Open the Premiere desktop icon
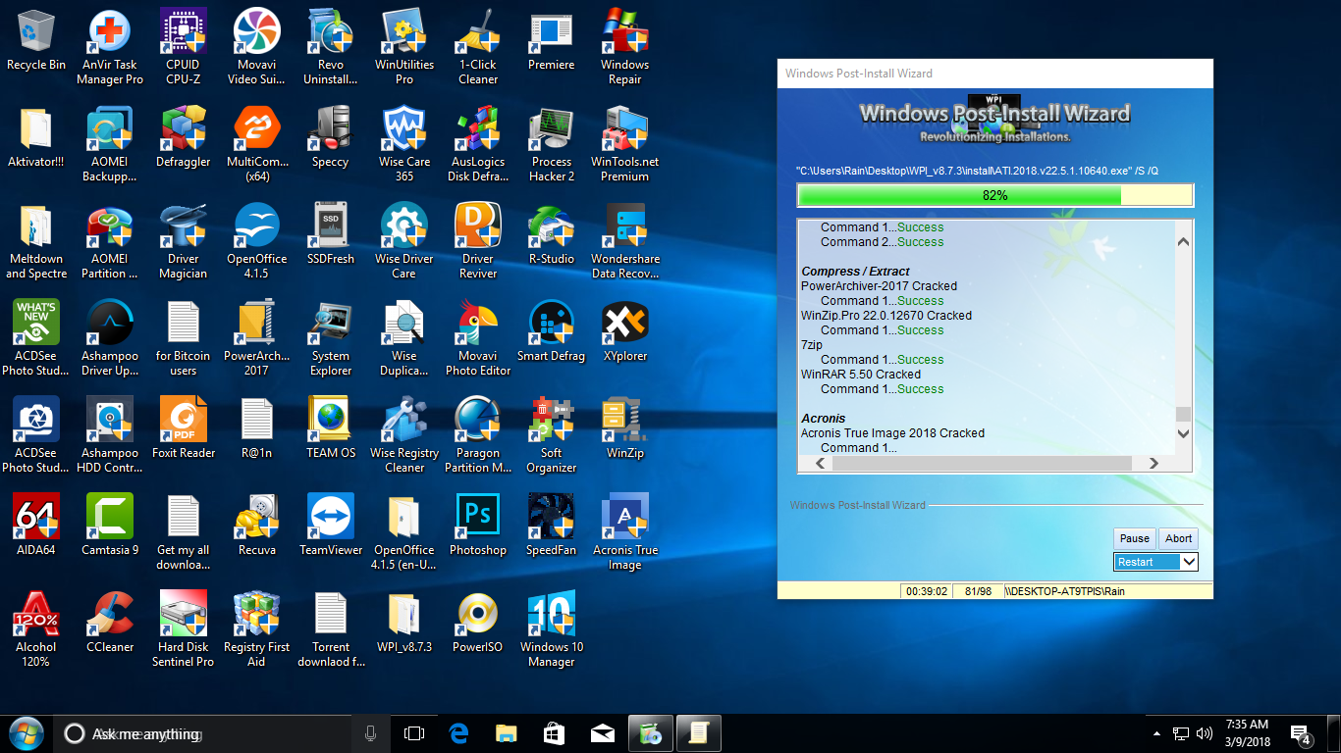This screenshot has width=1341, height=753. [x=552, y=41]
